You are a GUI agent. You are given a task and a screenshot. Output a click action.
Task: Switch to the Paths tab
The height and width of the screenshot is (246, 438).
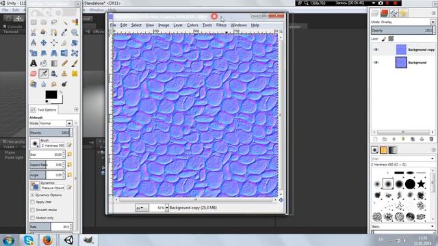click(394, 13)
